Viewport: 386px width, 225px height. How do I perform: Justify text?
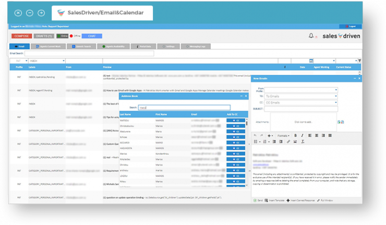(x=330, y=136)
